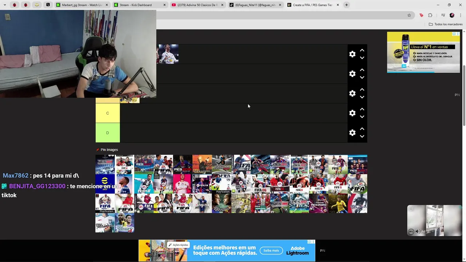466x262 pixels.
Task: Move the FIFA 18 tier row up
Action: click(362, 50)
